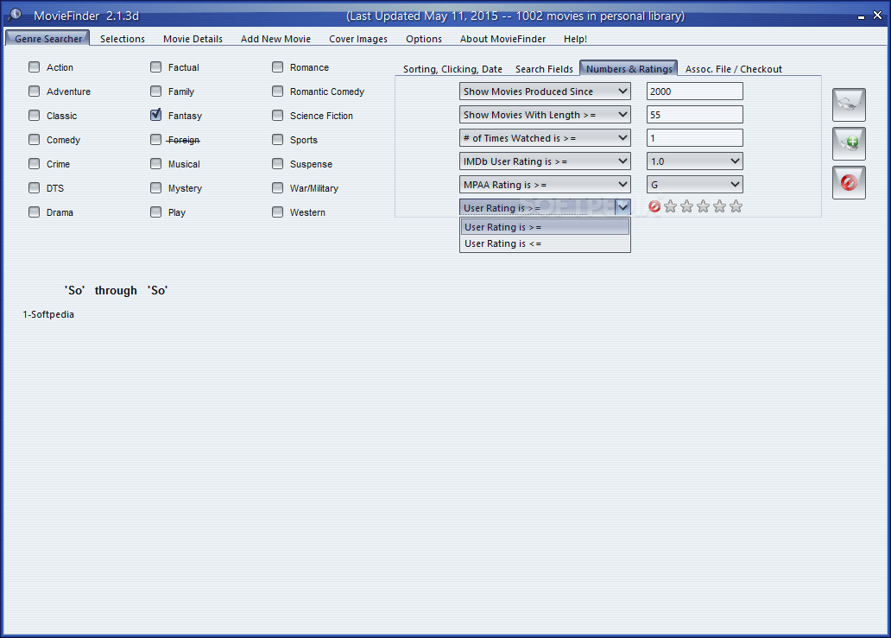Check the Action genre box

[x=34, y=67]
